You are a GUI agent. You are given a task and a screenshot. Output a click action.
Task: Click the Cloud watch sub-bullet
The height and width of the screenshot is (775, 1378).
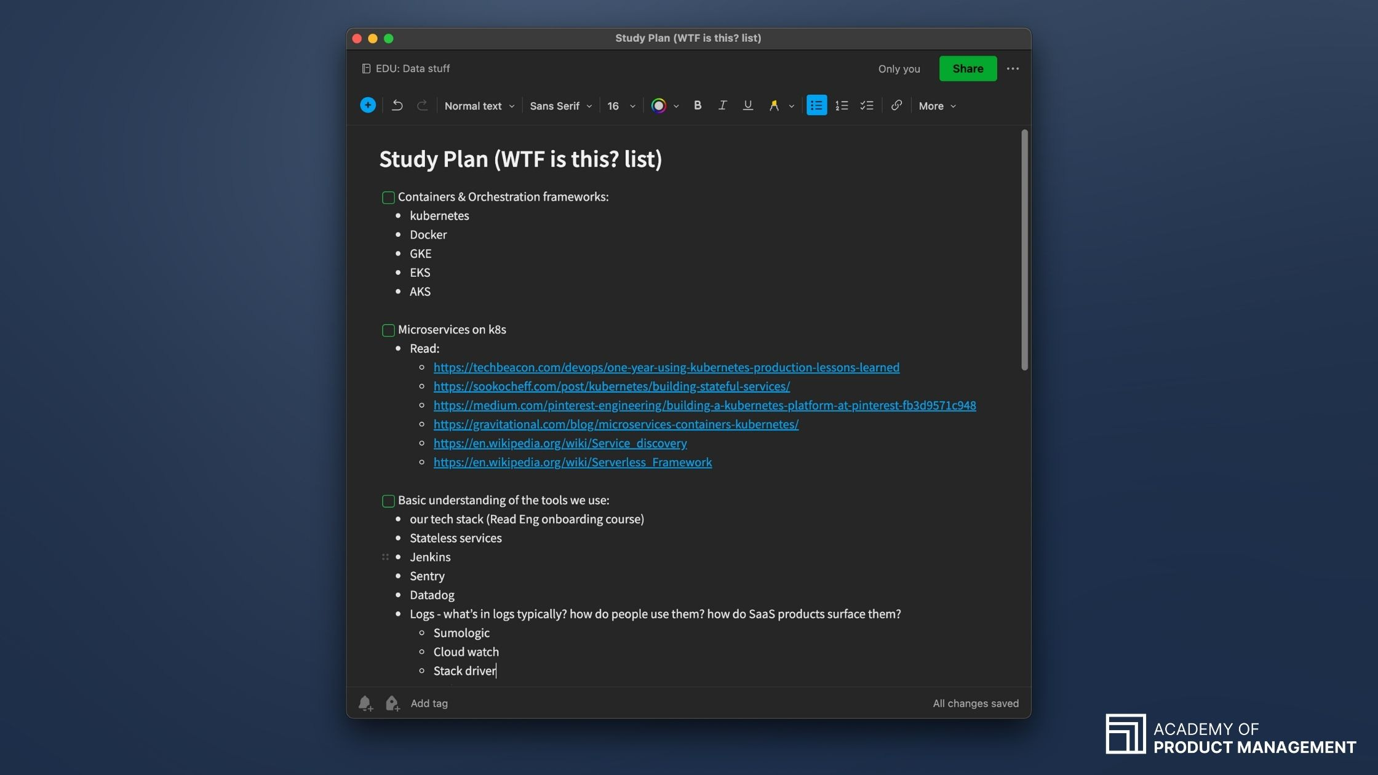point(466,652)
